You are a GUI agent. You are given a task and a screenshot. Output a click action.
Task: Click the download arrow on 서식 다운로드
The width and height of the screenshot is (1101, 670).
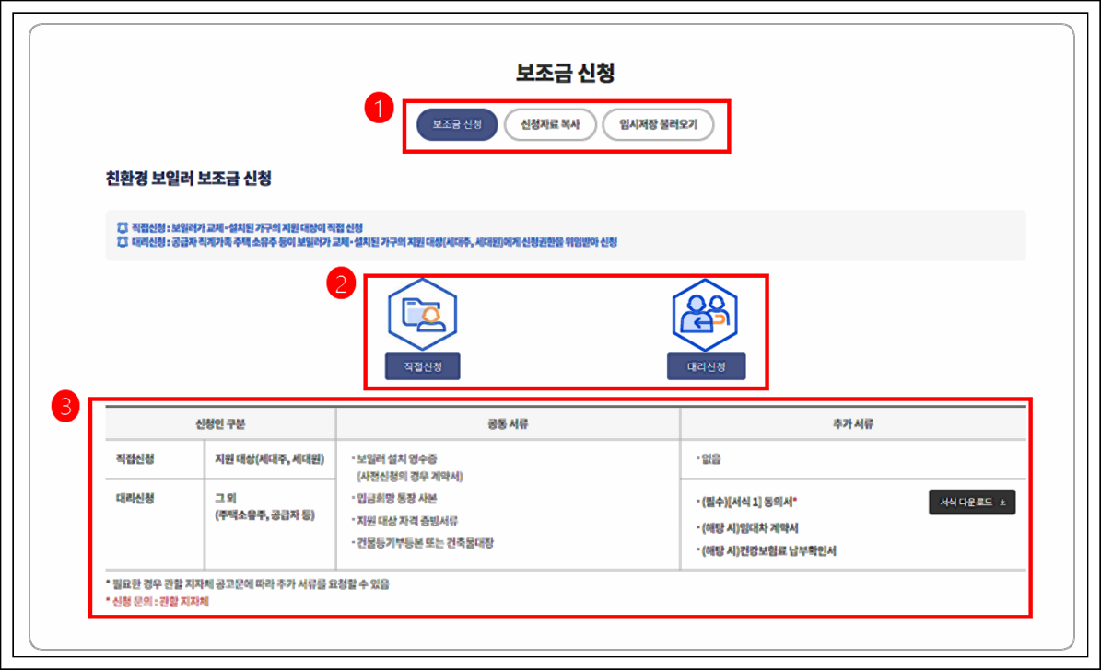coord(1003,502)
